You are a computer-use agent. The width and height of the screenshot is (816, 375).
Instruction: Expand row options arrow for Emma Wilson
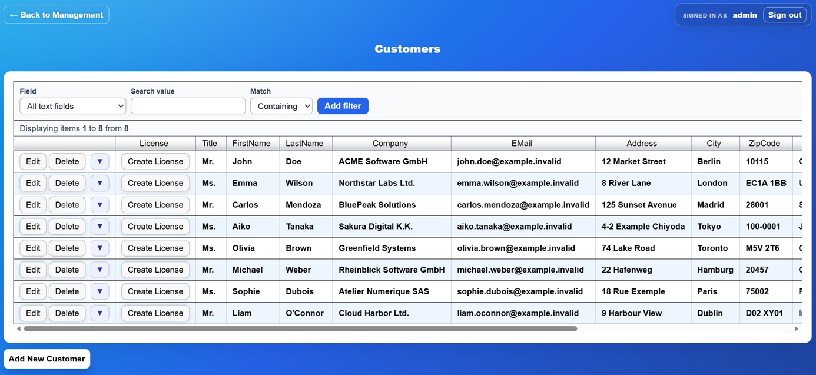(x=99, y=183)
